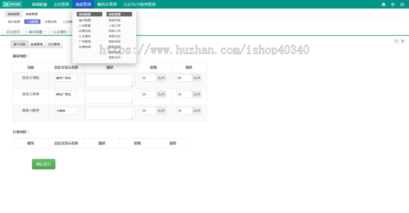Image resolution: width=409 pixels, height=213 pixels.
Task: Select 商家列表 in the dropdown menu
Action: tap(115, 20)
